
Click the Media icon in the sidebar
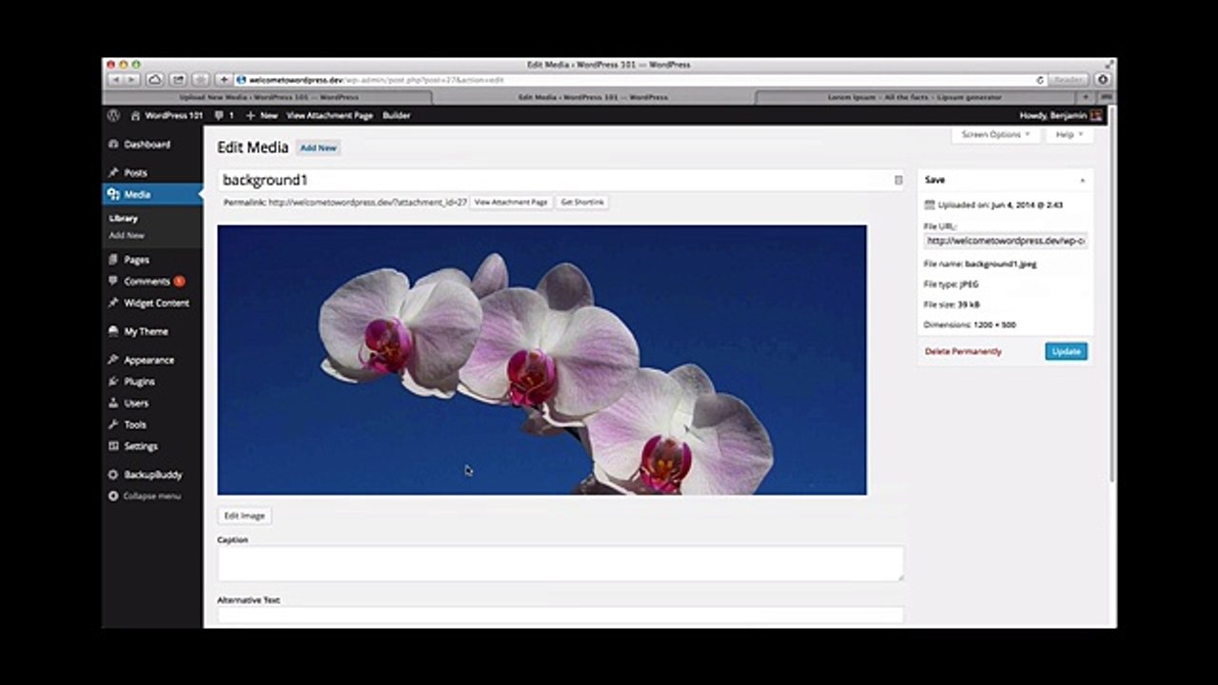[x=113, y=194]
